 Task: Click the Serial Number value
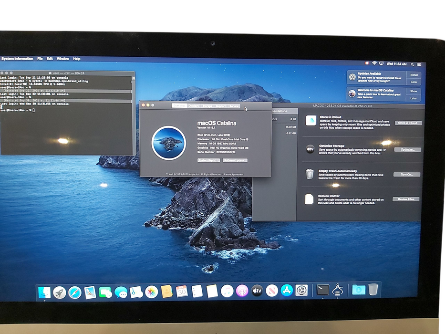click(x=226, y=152)
